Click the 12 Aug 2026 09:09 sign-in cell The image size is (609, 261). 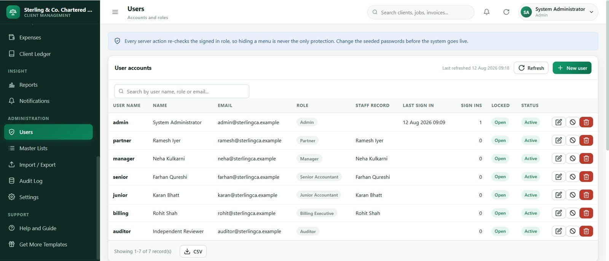point(424,123)
